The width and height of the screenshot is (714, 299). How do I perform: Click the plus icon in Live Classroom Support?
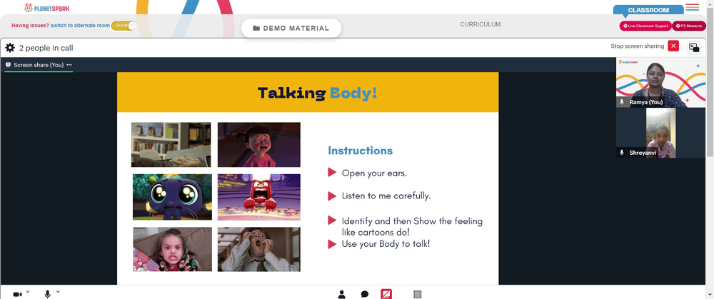pyautogui.click(x=625, y=26)
